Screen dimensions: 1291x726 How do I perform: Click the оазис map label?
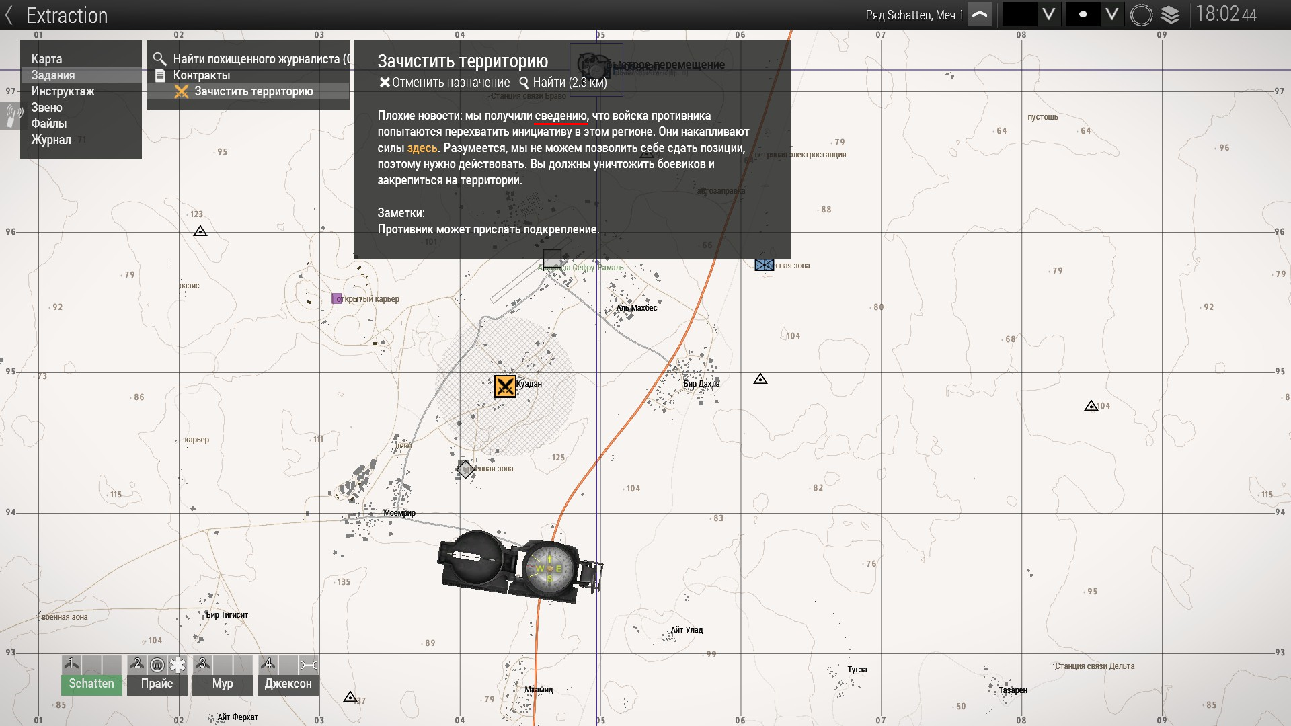point(190,286)
